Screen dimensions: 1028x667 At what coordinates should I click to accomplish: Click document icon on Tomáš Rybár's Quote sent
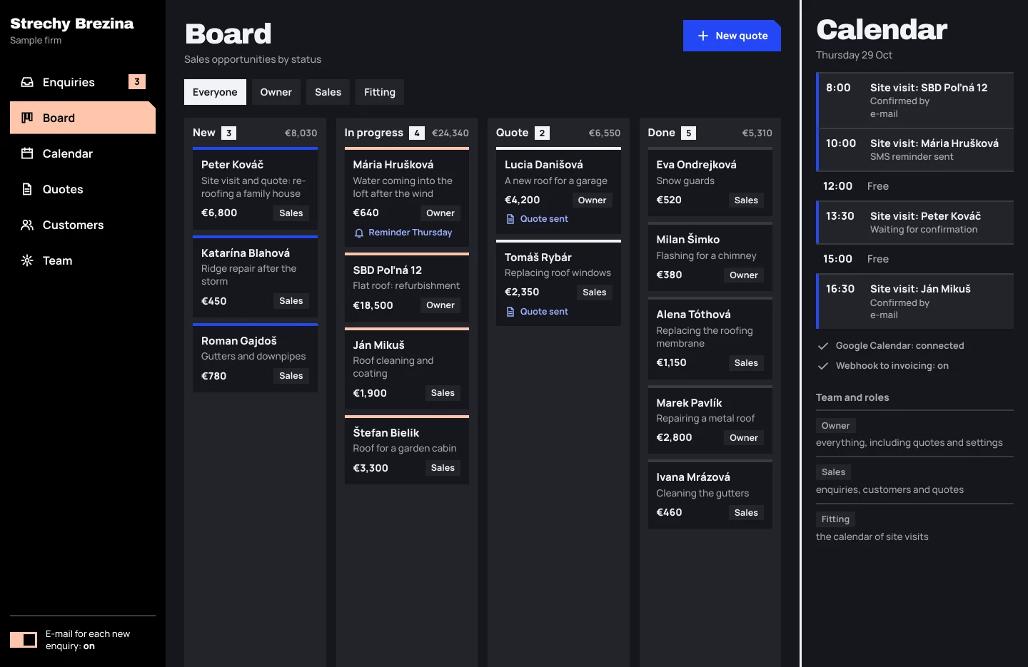[510, 312]
